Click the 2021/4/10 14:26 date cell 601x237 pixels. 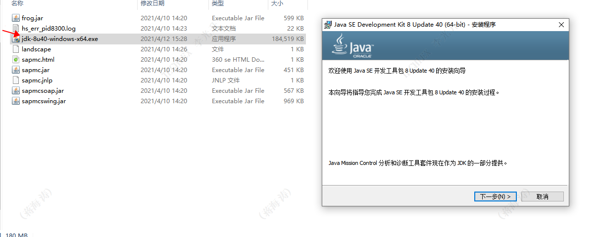(164, 49)
